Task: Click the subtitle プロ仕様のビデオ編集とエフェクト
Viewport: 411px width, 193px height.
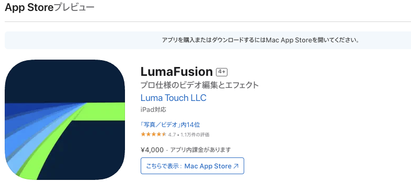Action: click(200, 85)
